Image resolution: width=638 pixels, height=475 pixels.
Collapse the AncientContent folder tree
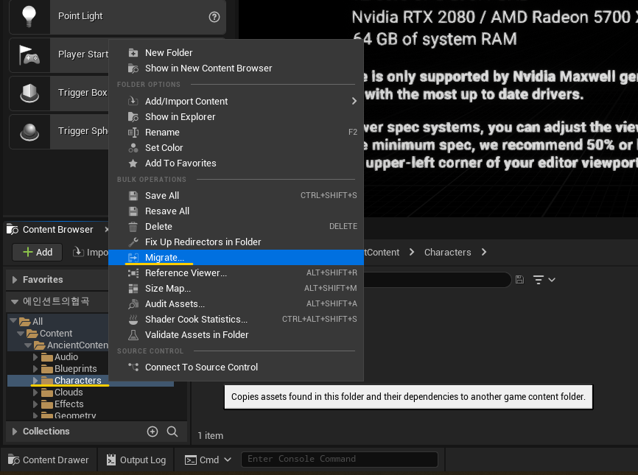(x=27, y=345)
